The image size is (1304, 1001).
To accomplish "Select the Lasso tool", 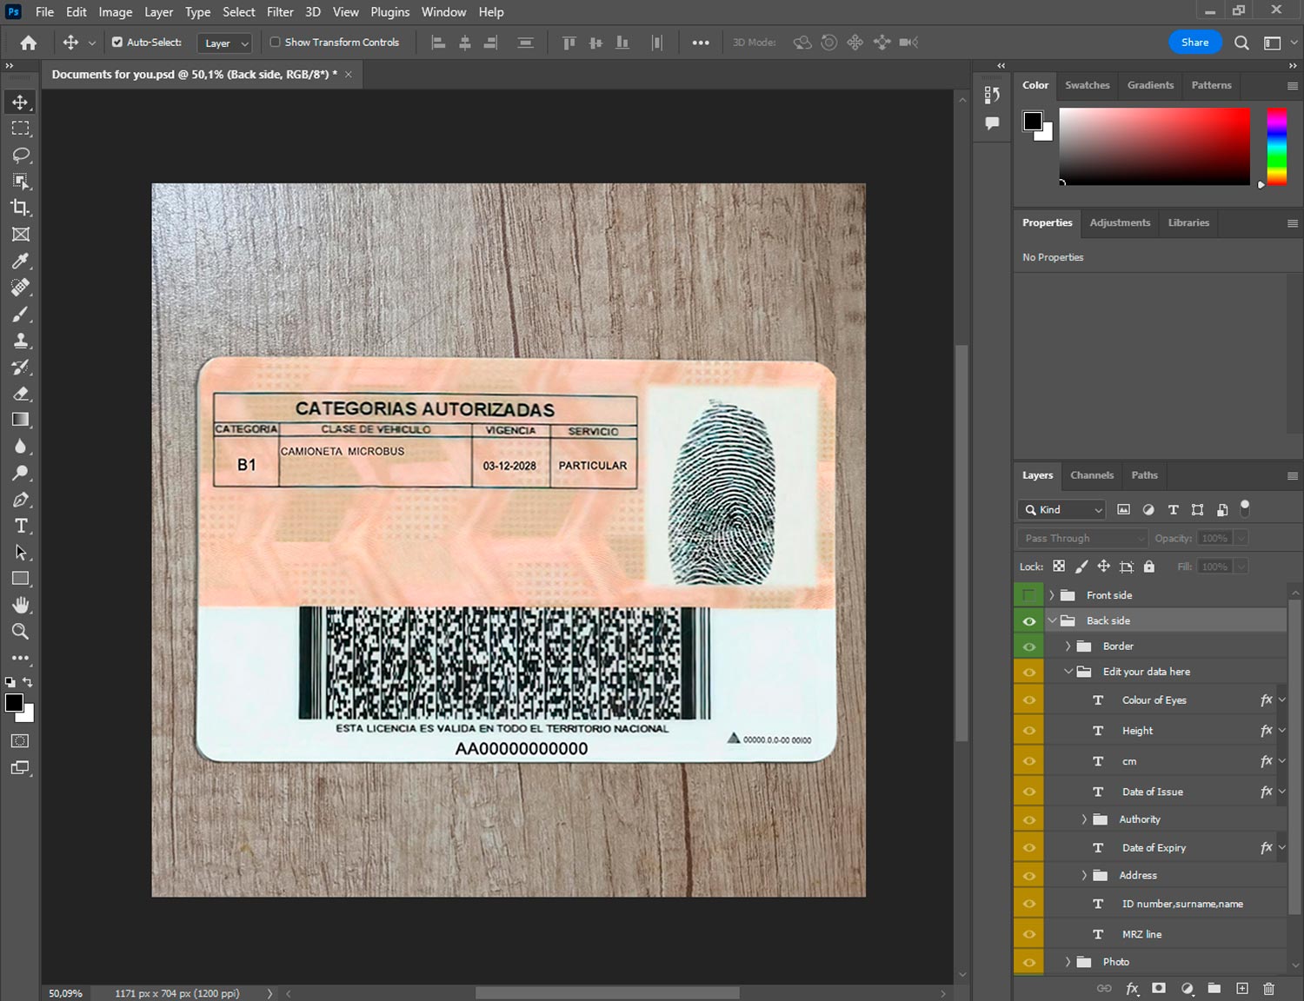I will [x=20, y=155].
